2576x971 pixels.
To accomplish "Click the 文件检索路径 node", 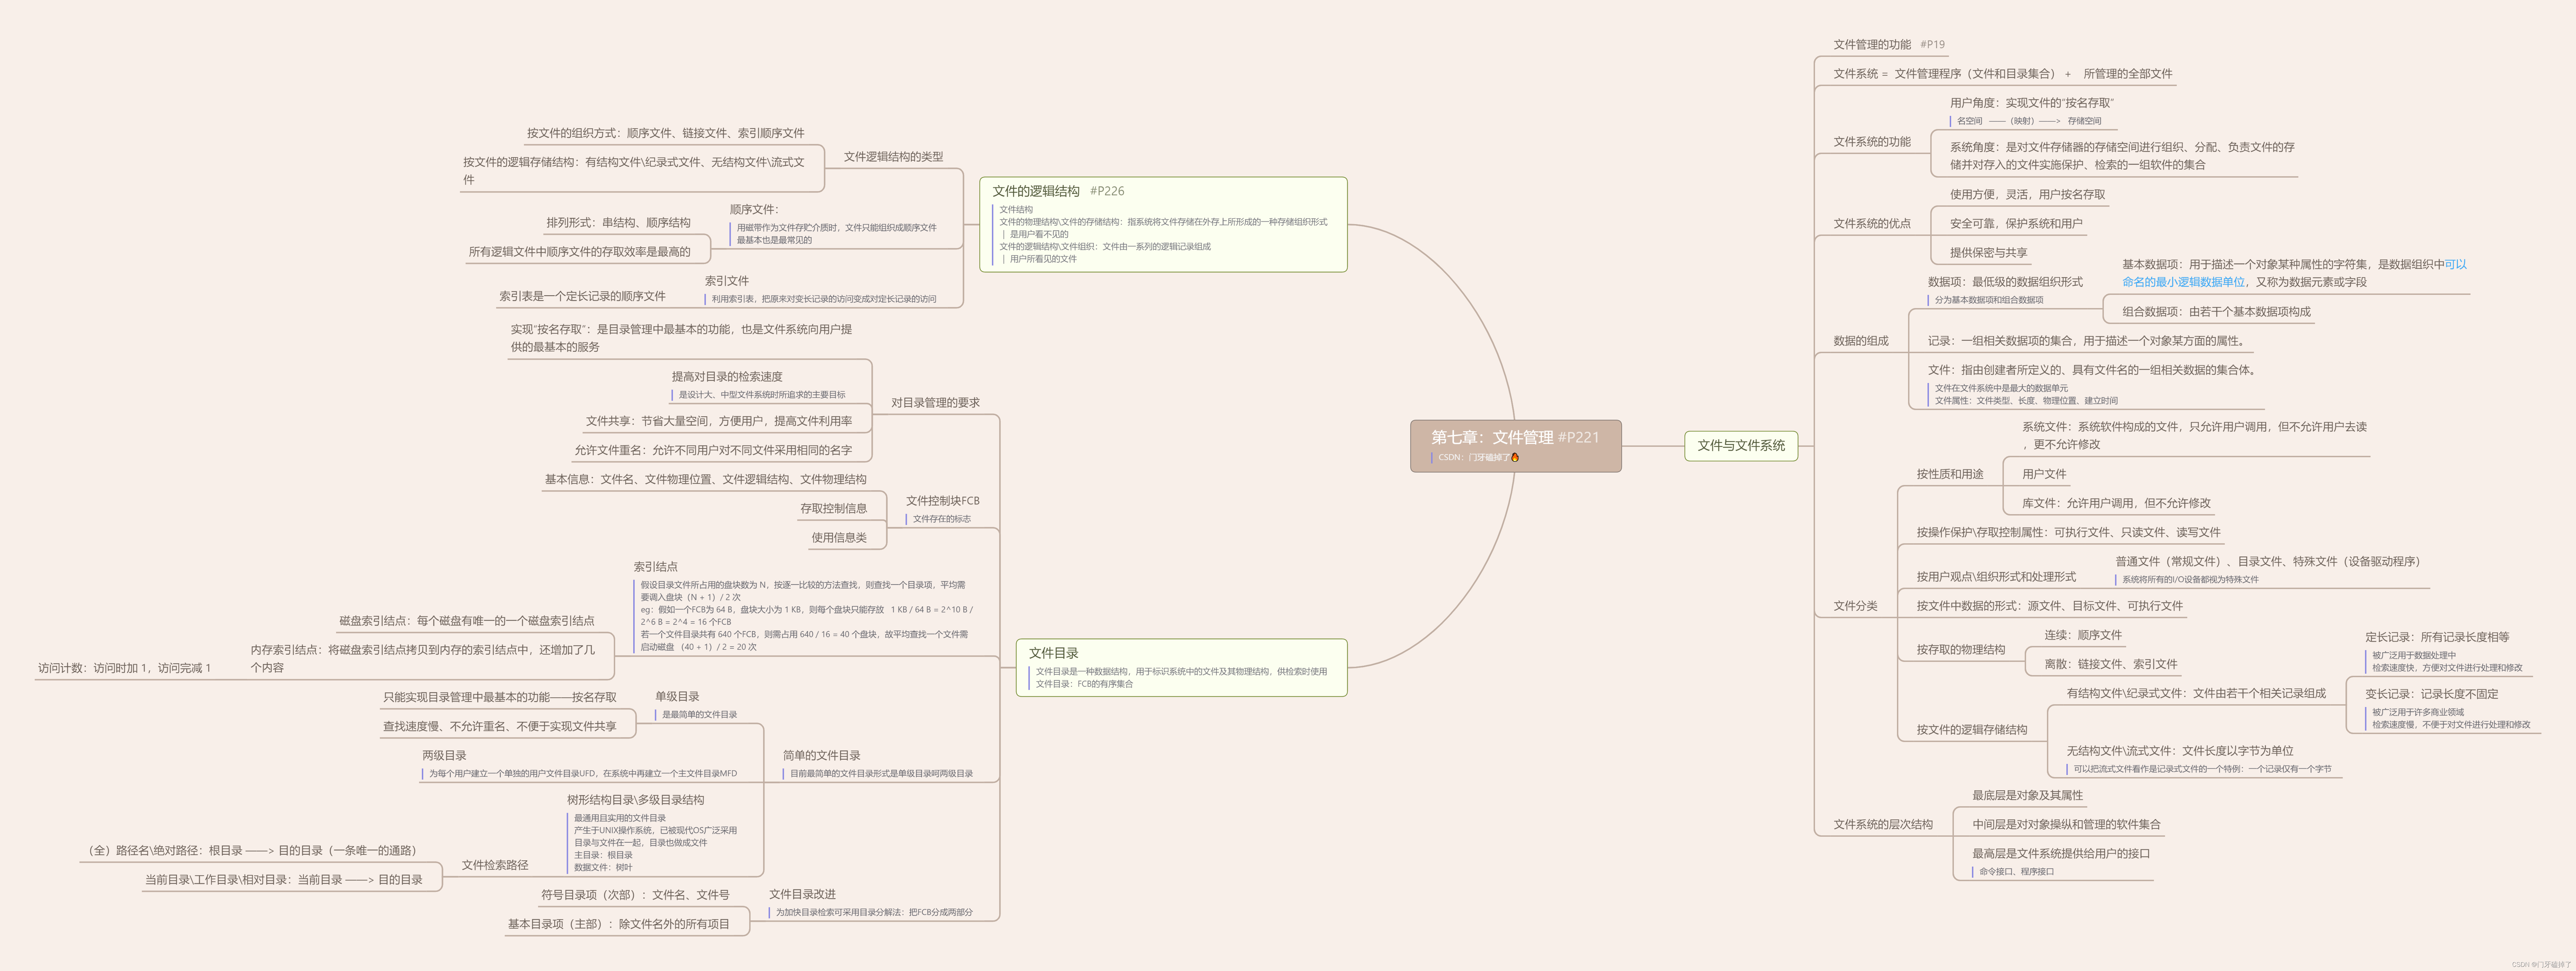I will coord(495,865).
